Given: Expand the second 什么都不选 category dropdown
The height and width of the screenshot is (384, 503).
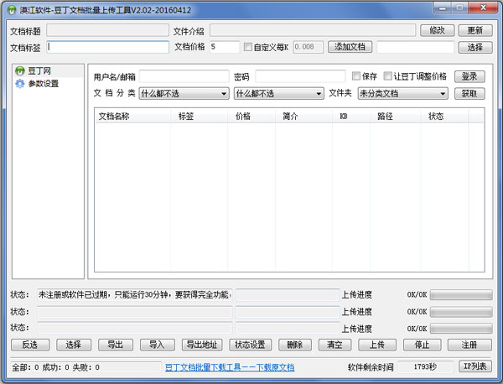Looking at the screenshot, I should coord(278,93).
